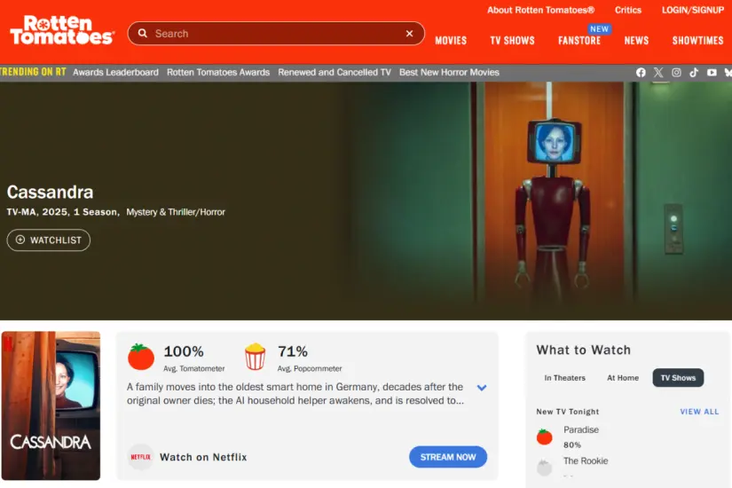
Task: Focus the Search input field
Action: pos(276,34)
